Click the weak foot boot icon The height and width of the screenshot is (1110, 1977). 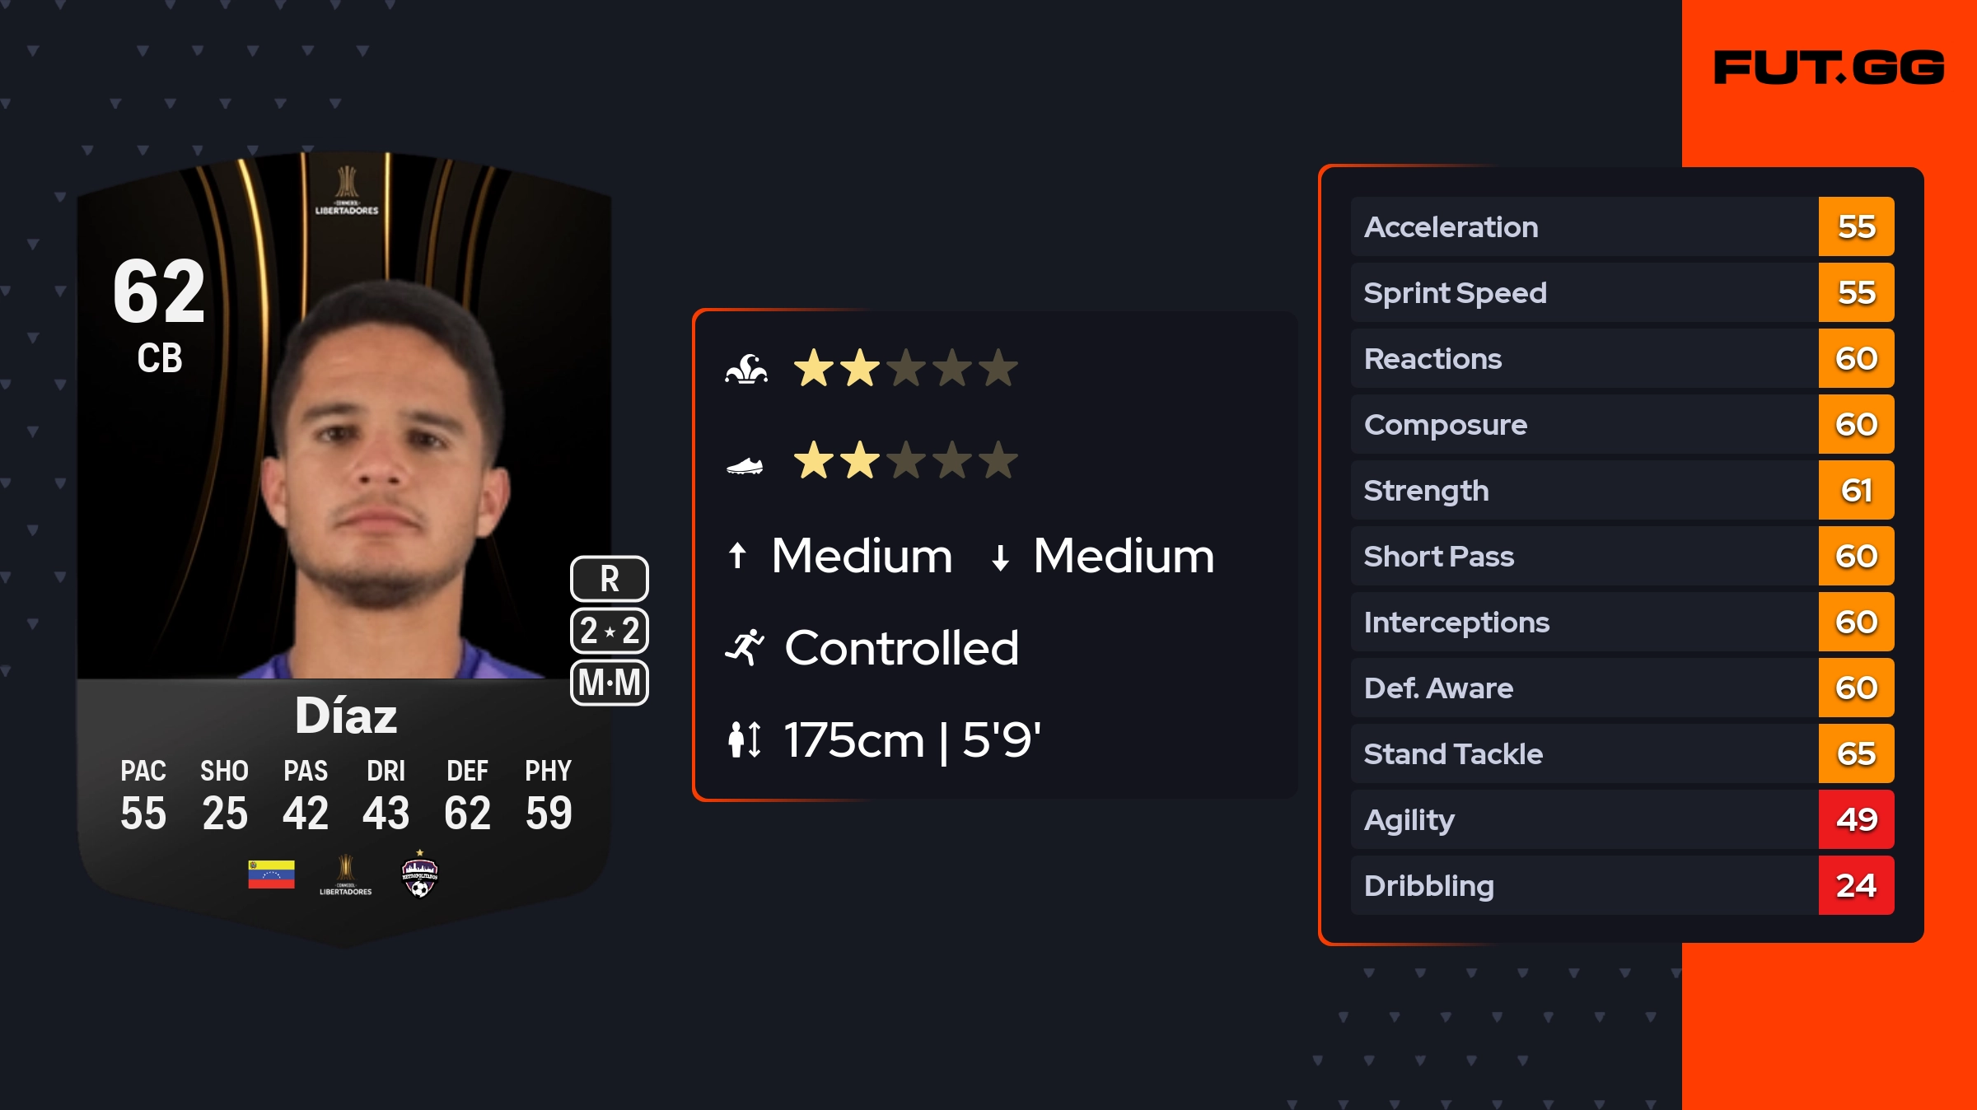(745, 466)
